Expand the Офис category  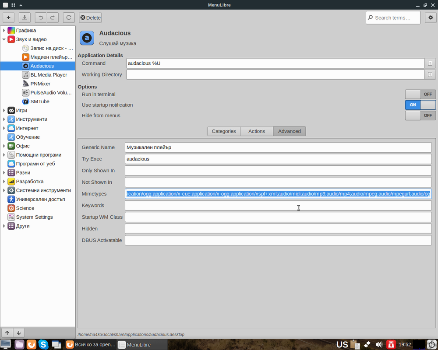pyautogui.click(x=4, y=146)
